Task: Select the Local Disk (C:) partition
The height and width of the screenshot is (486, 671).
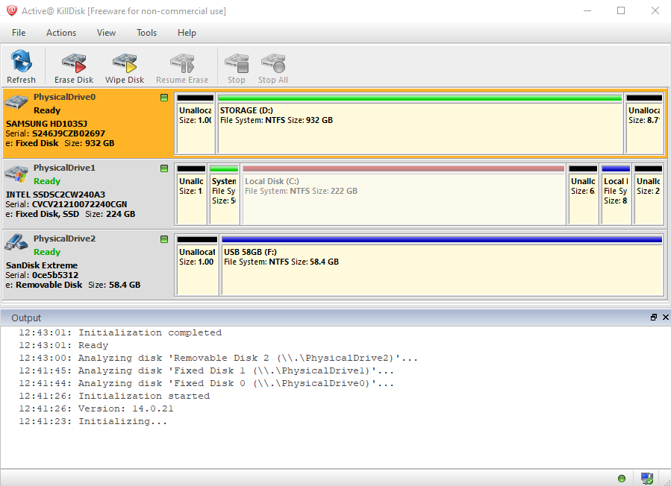Action: [x=404, y=195]
